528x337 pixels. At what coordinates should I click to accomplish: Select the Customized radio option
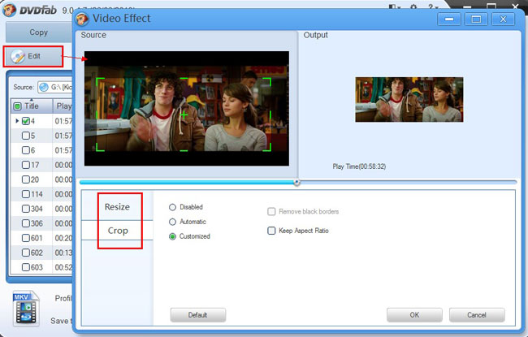(172, 236)
